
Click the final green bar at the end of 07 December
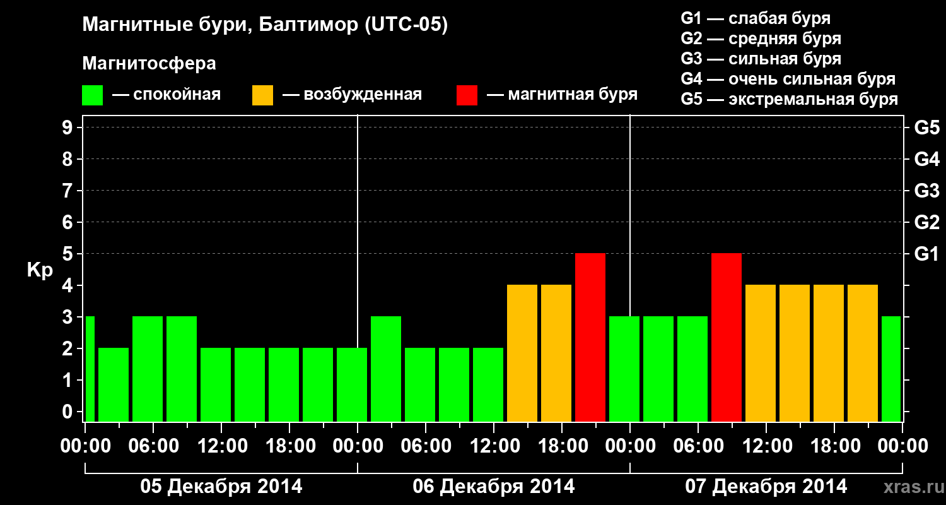891,369
